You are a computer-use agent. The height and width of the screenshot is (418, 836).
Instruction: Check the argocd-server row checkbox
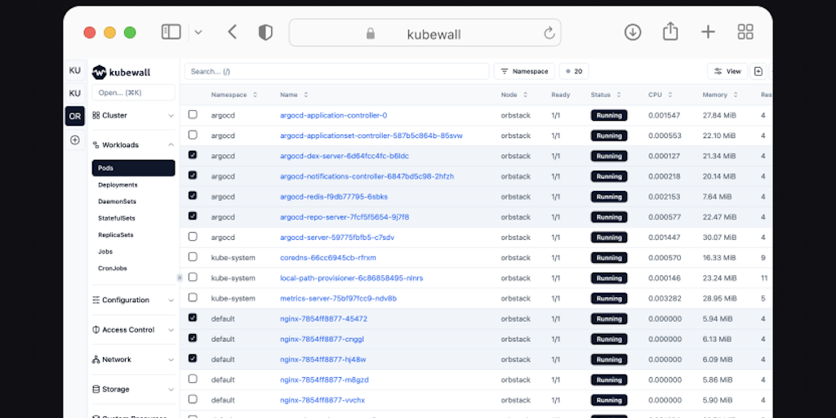pyautogui.click(x=193, y=236)
